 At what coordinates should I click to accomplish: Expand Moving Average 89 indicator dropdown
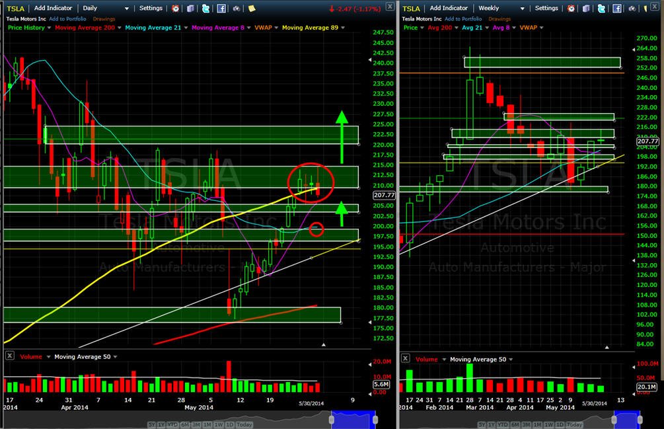(x=343, y=28)
